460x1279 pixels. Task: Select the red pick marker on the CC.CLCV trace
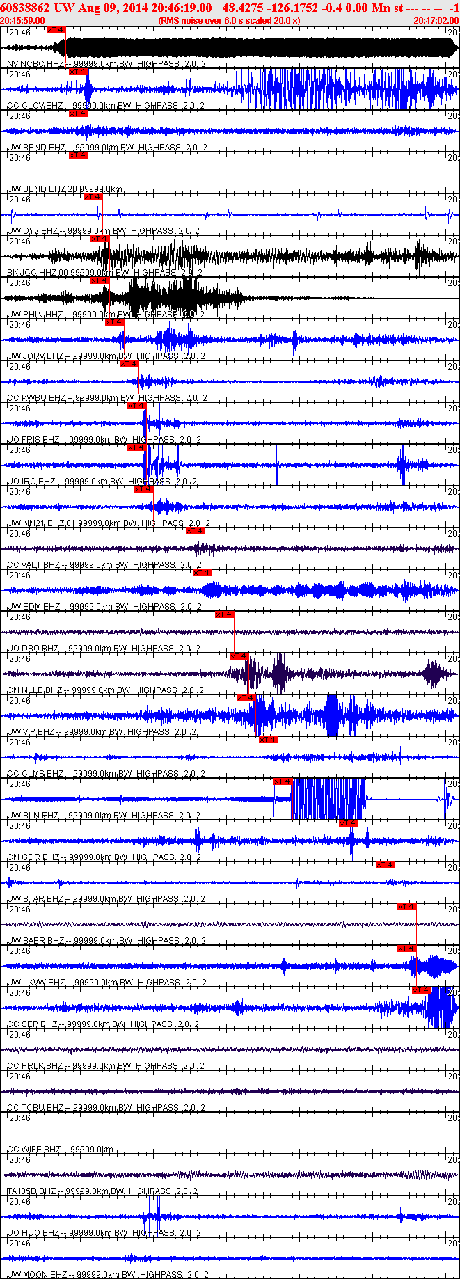tap(78, 72)
